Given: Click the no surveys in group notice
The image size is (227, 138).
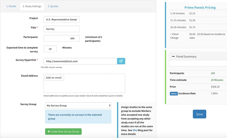Looking at the screenshot, I should click(78, 117).
